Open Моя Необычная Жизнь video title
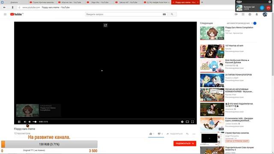 pos(237,61)
